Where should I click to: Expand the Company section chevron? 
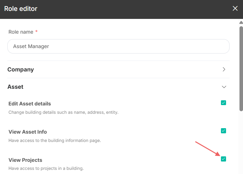[x=224, y=69]
